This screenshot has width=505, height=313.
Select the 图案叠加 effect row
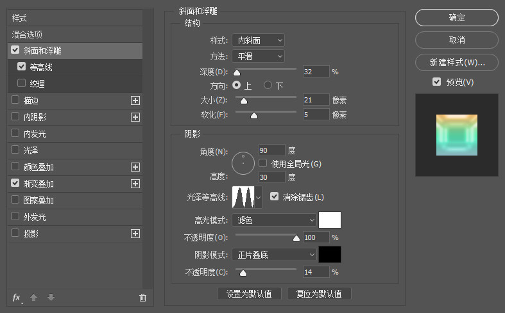[x=75, y=200]
